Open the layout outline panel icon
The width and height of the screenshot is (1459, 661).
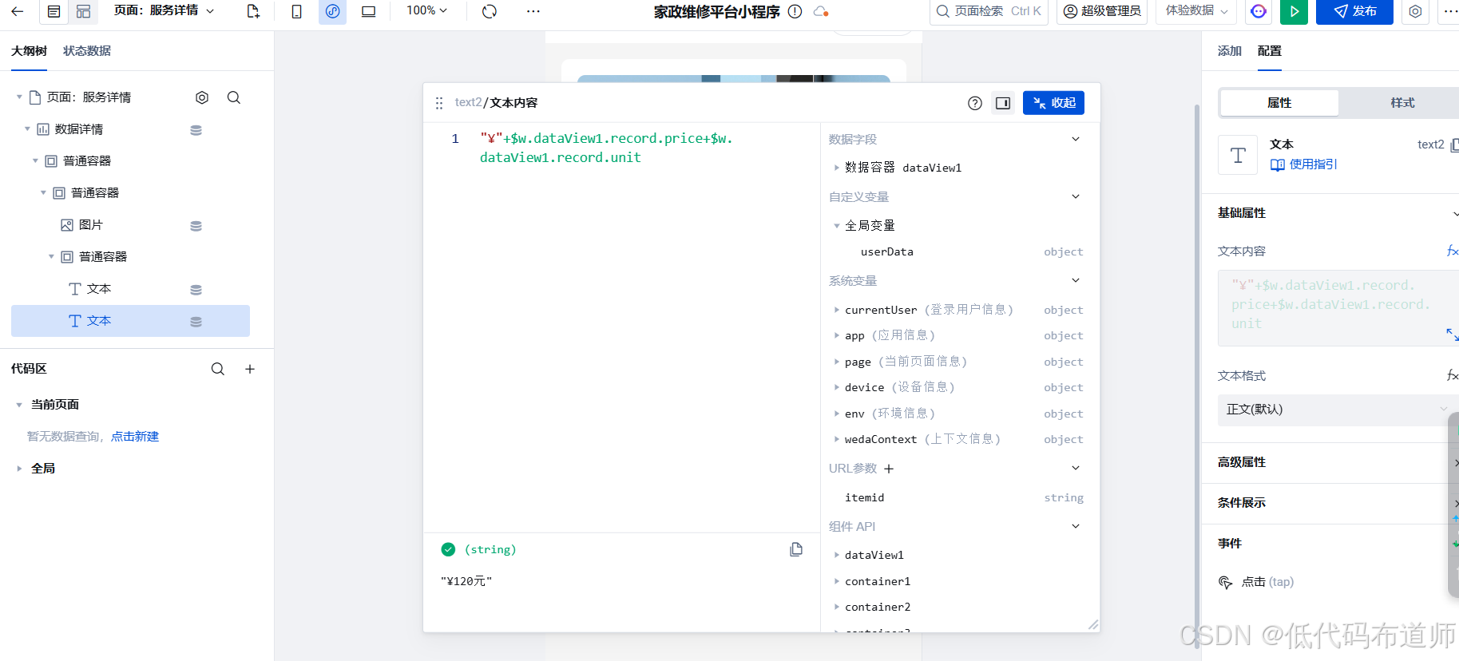83,11
